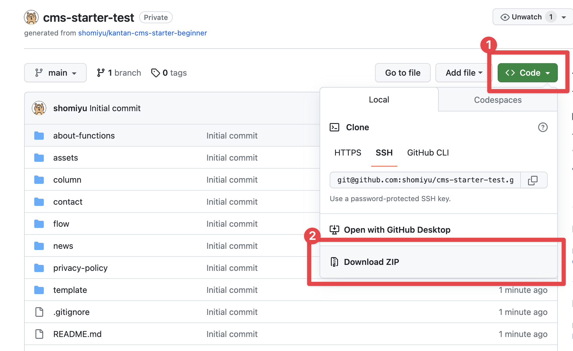Click the .gitignore 1 minute ago timestamp

click(523, 312)
